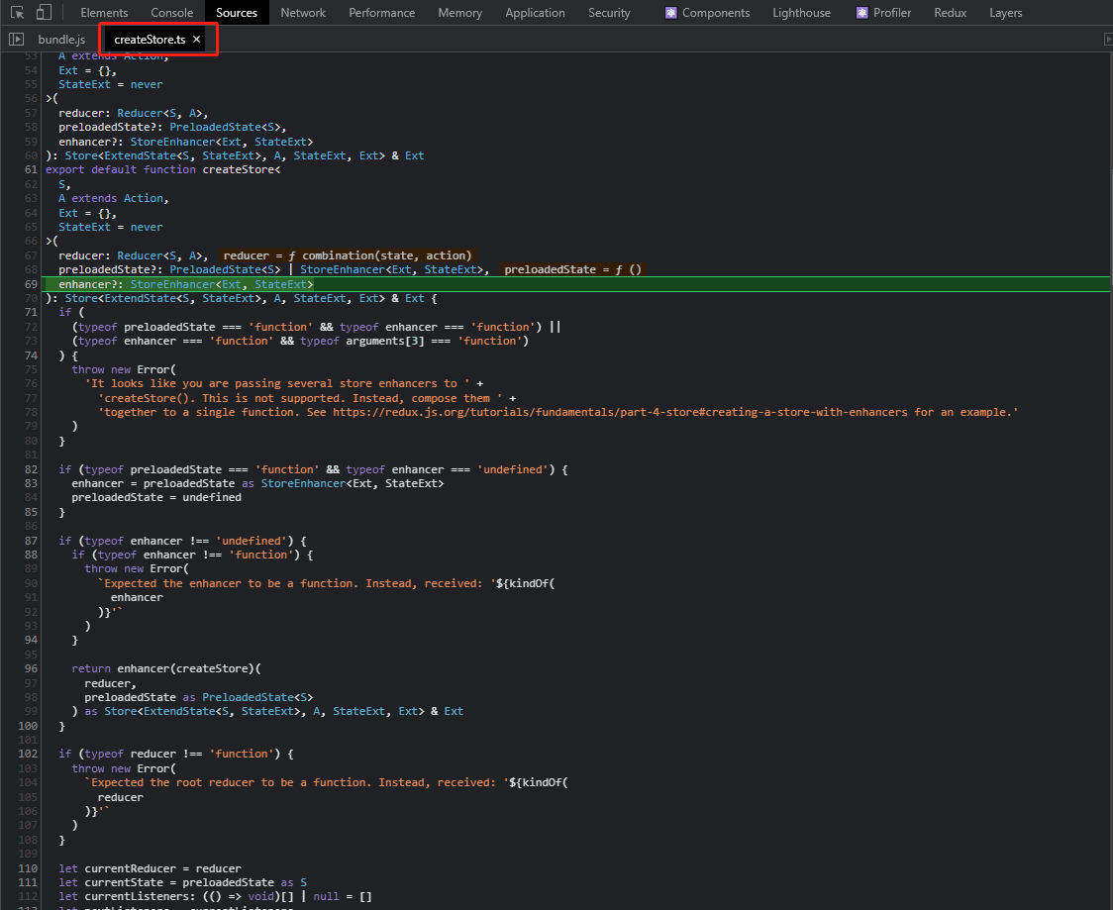Add breakpoint at line number 102
The image size is (1113, 910).
tap(28, 754)
